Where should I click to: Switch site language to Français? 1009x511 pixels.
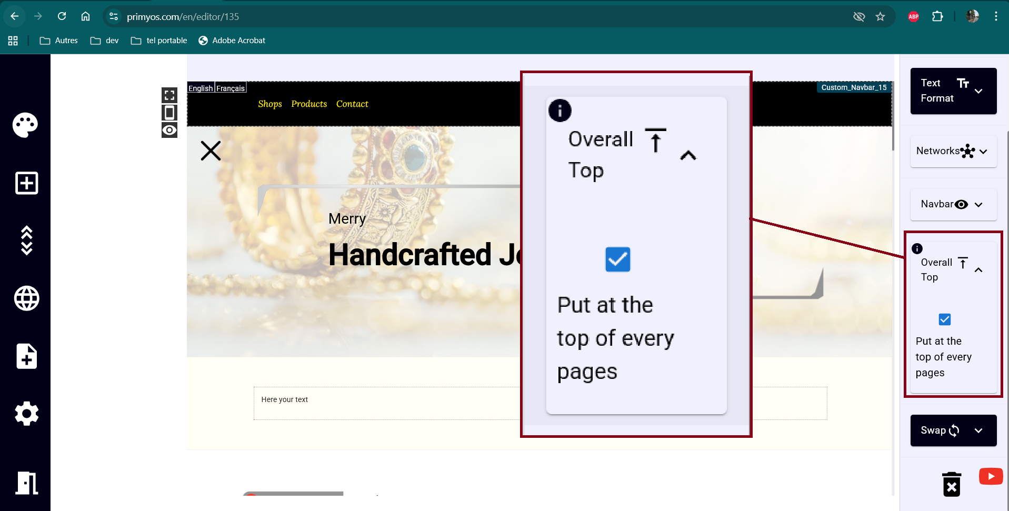tap(231, 88)
